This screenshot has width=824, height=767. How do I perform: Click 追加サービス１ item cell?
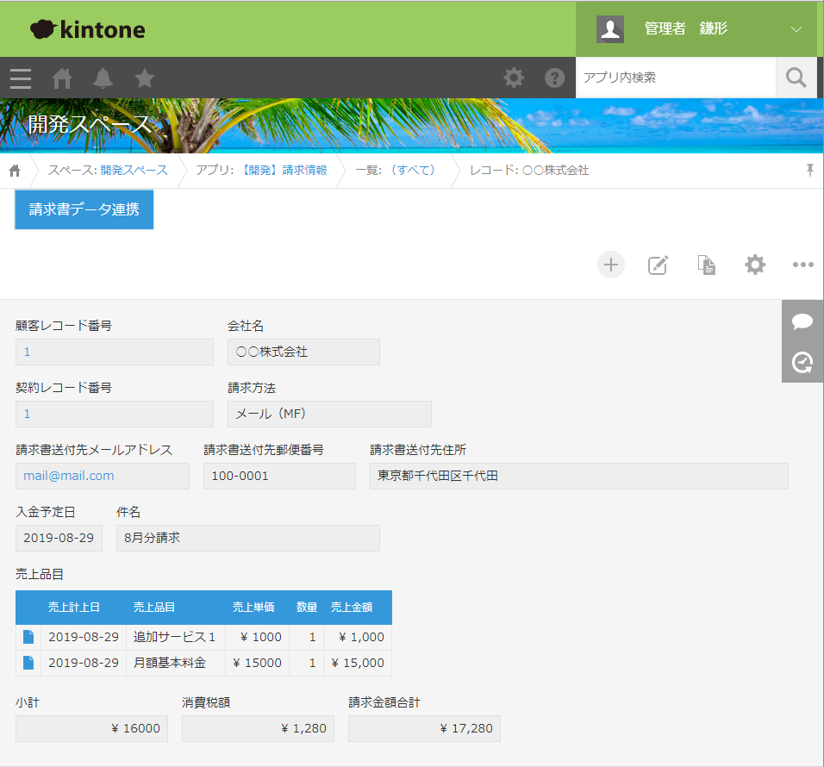(x=176, y=637)
